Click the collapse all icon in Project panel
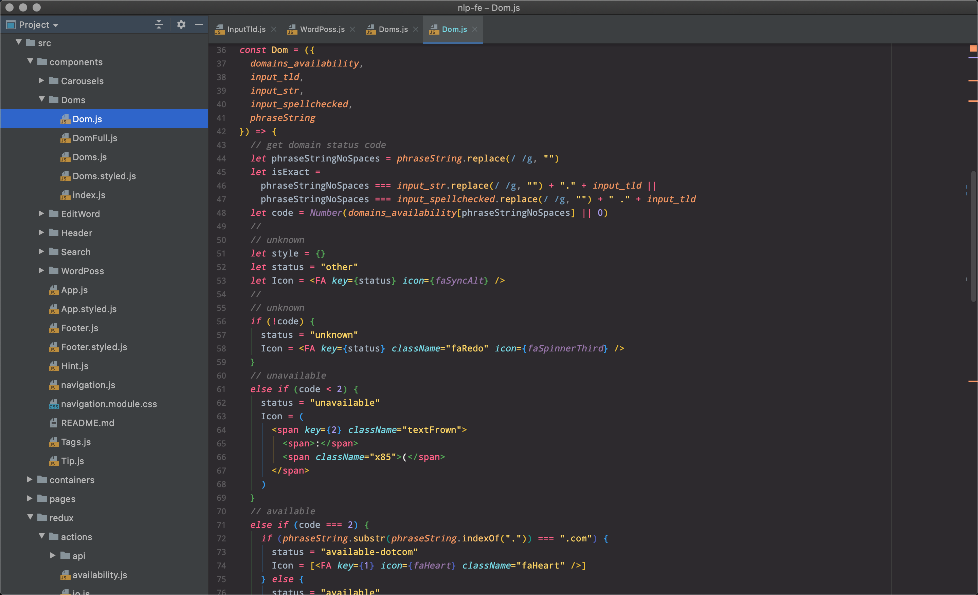This screenshot has height=595, width=978. point(159,24)
